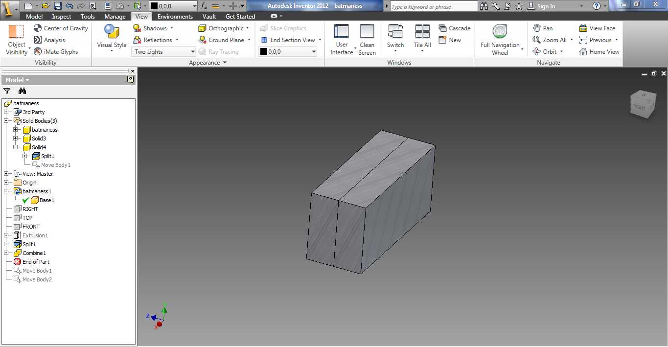Click the Open folder icon in quick access toolbar
The width and height of the screenshot is (668, 347).
46,6
